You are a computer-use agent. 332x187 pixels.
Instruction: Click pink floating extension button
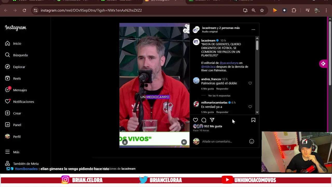click(323, 64)
